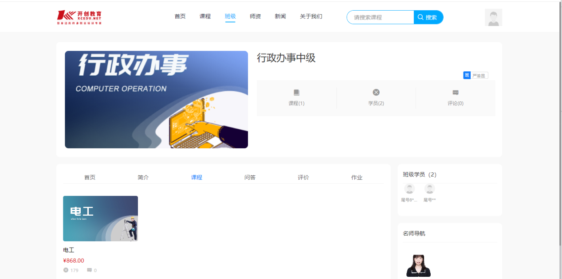Click the 179 student count under 电工

pyautogui.click(x=75, y=270)
